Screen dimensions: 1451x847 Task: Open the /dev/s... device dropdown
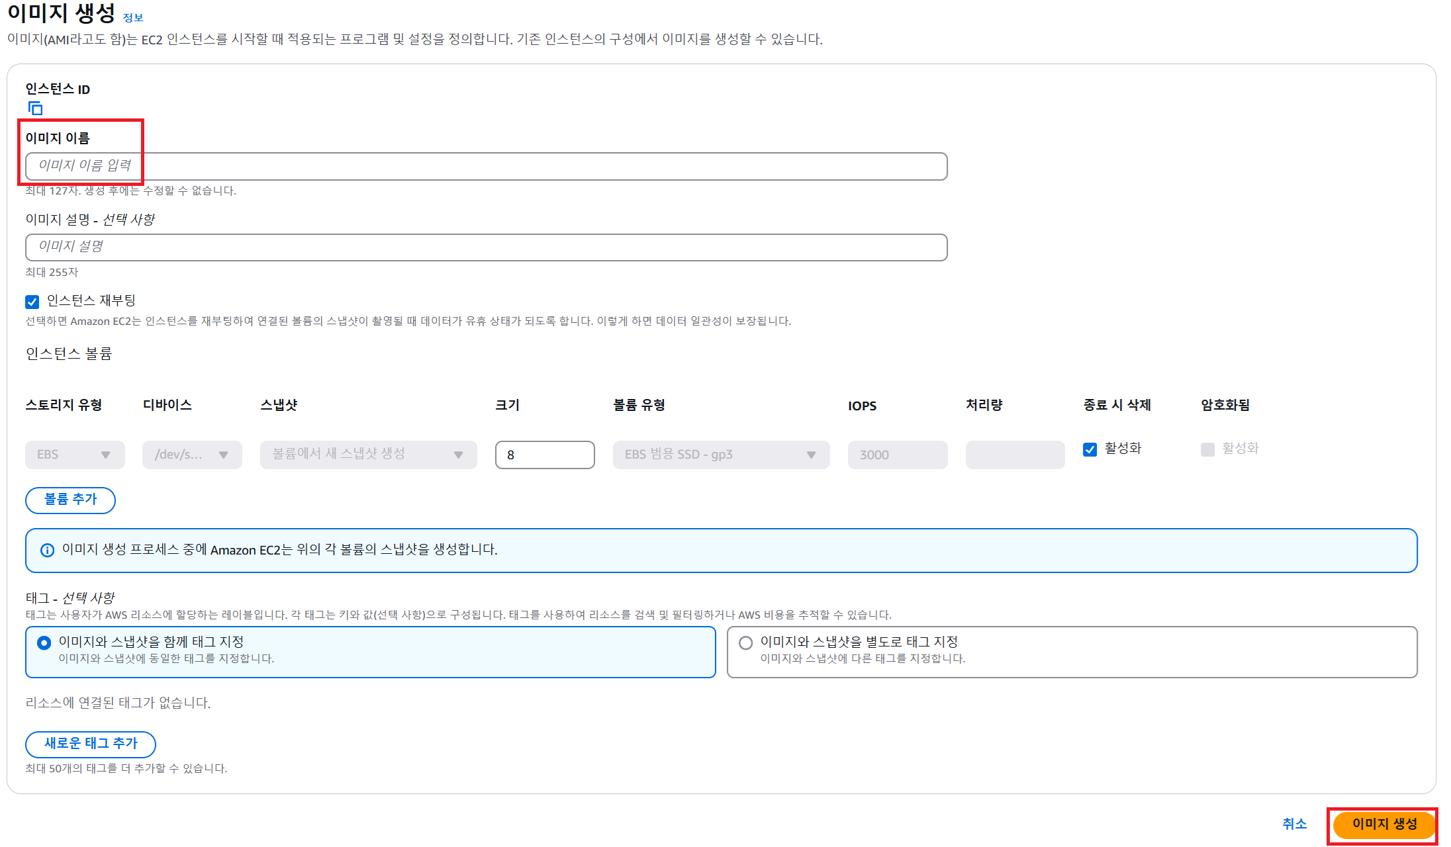[192, 455]
